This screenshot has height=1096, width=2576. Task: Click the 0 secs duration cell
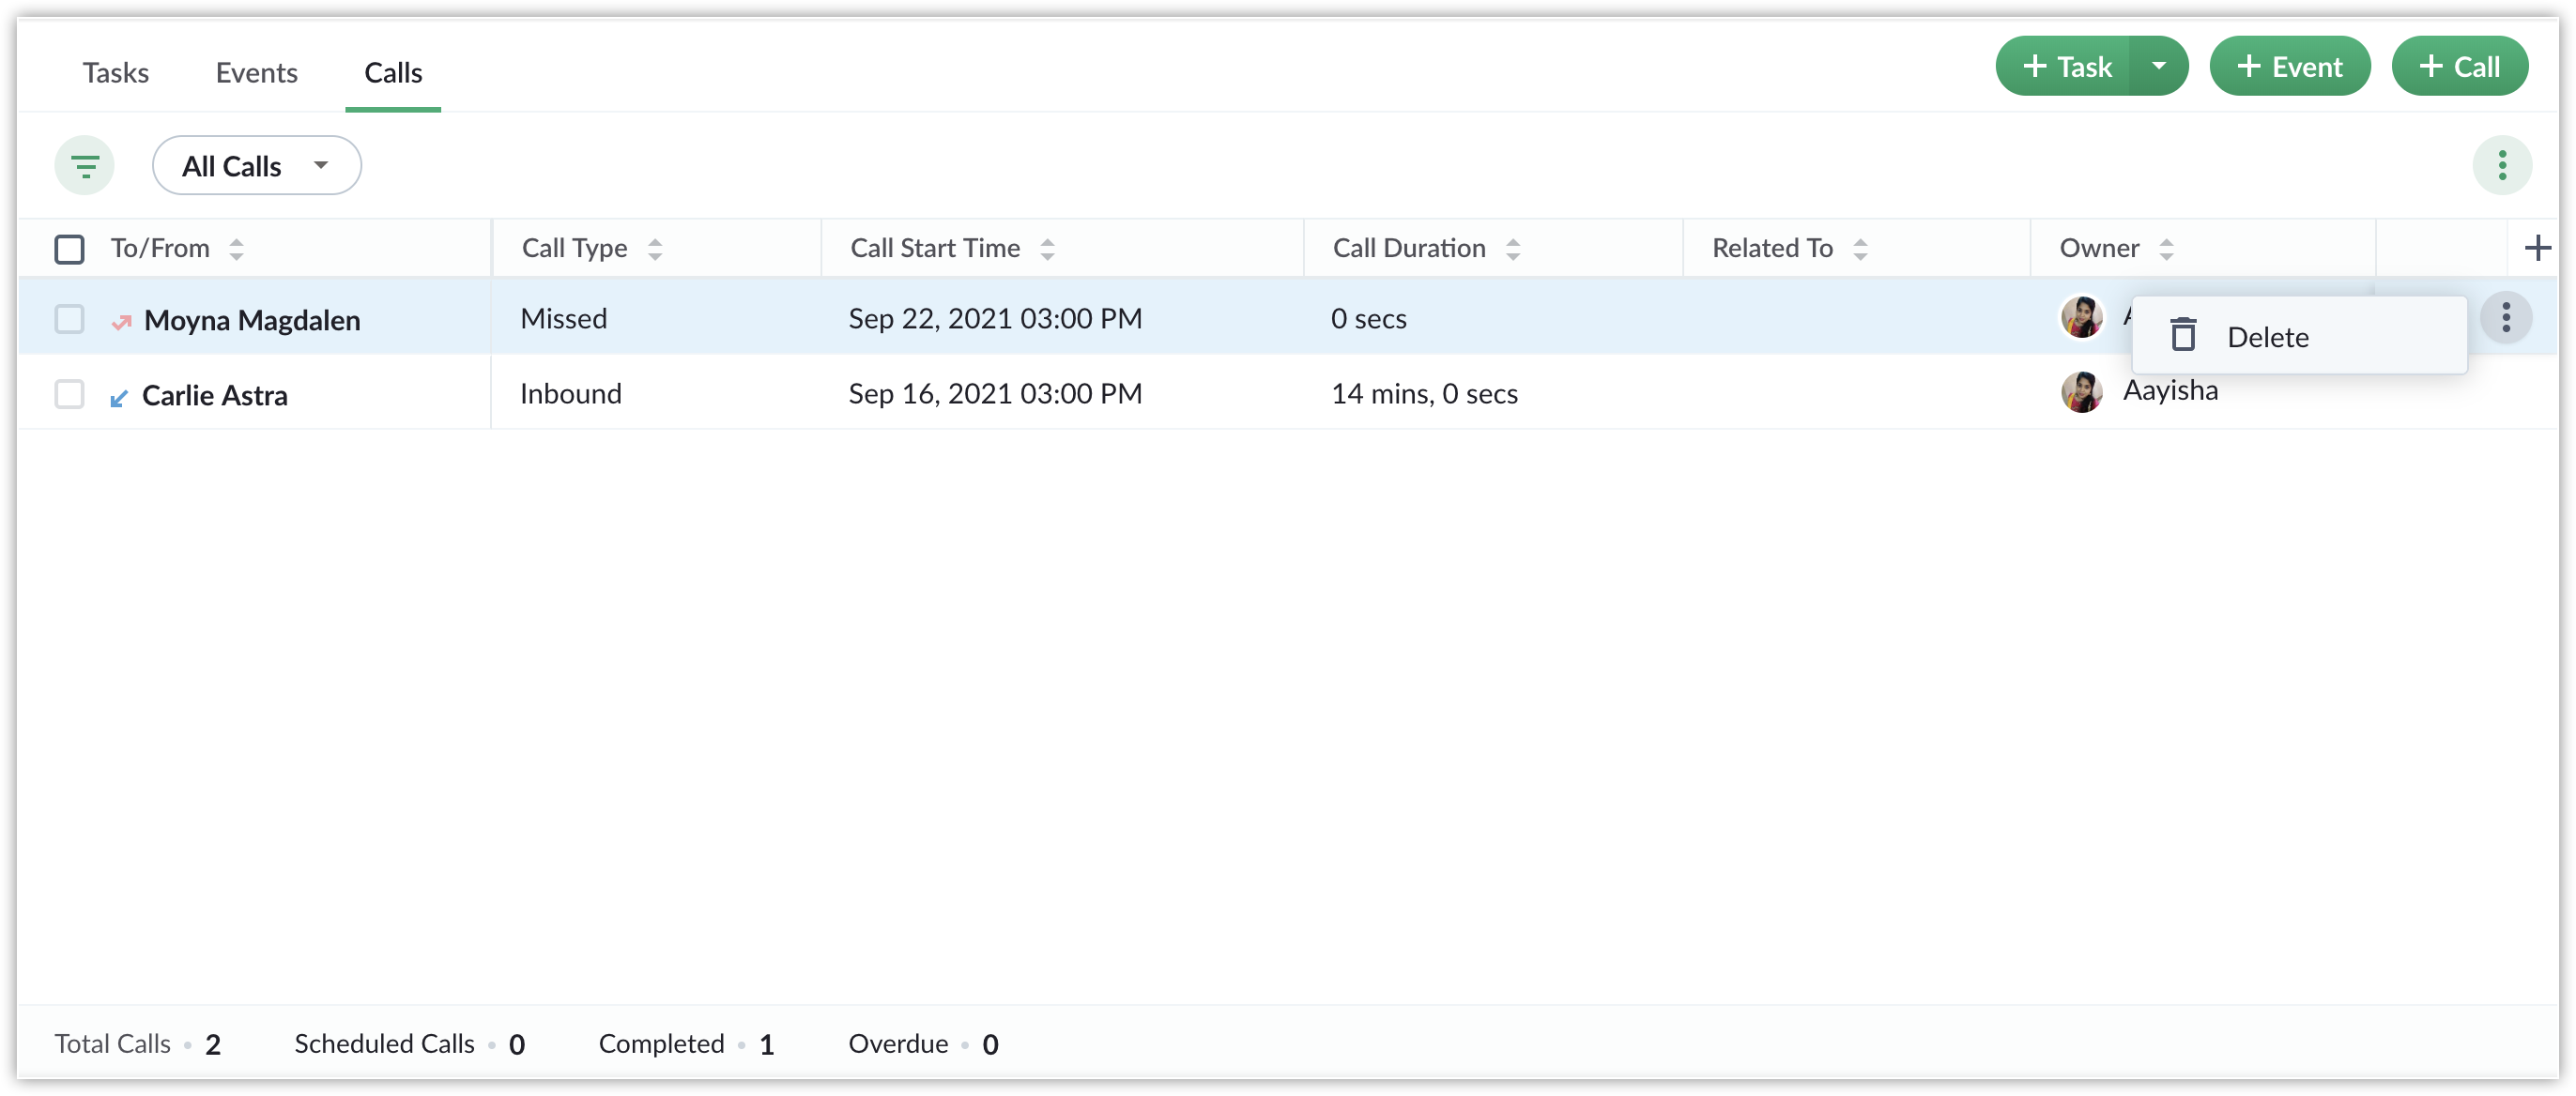(x=1368, y=318)
